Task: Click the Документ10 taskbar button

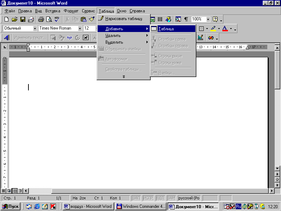Action: pos(193,206)
